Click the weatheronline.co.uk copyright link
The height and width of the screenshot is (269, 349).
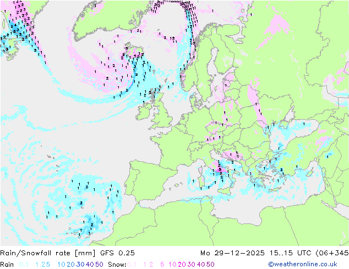pyautogui.click(x=303, y=264)
